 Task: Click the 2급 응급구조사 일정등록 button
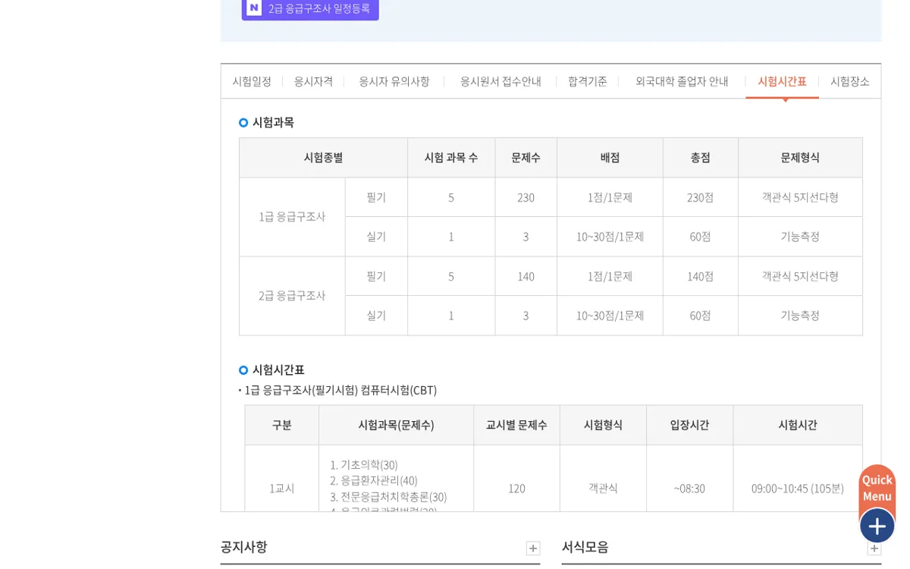[x=310, y=8]
